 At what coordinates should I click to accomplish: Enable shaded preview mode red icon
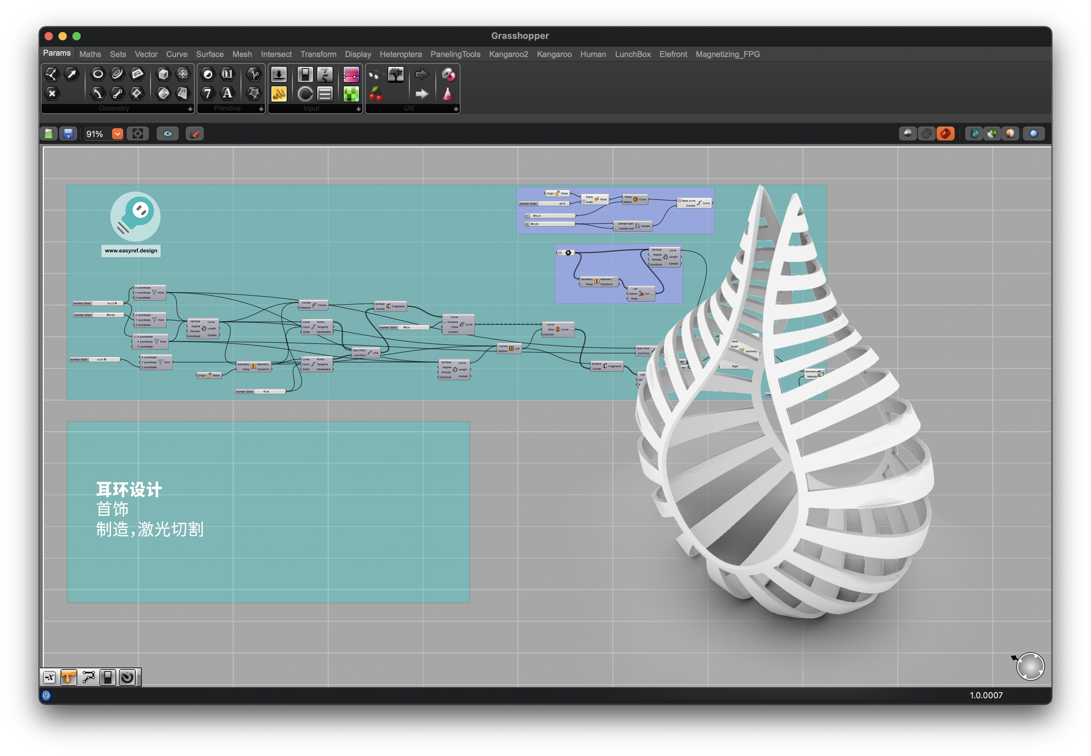click(x=945, y=134)
